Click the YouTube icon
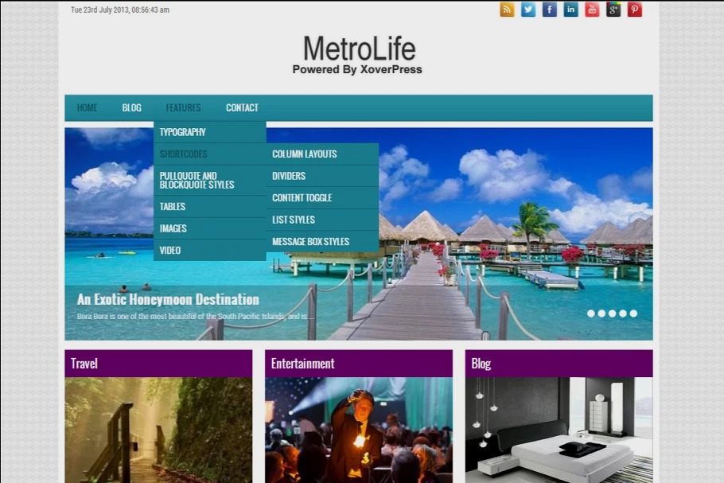 click(x=592, y=10)
